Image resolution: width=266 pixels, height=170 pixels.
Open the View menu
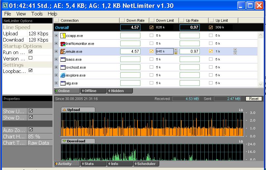(x=21, y=14)
